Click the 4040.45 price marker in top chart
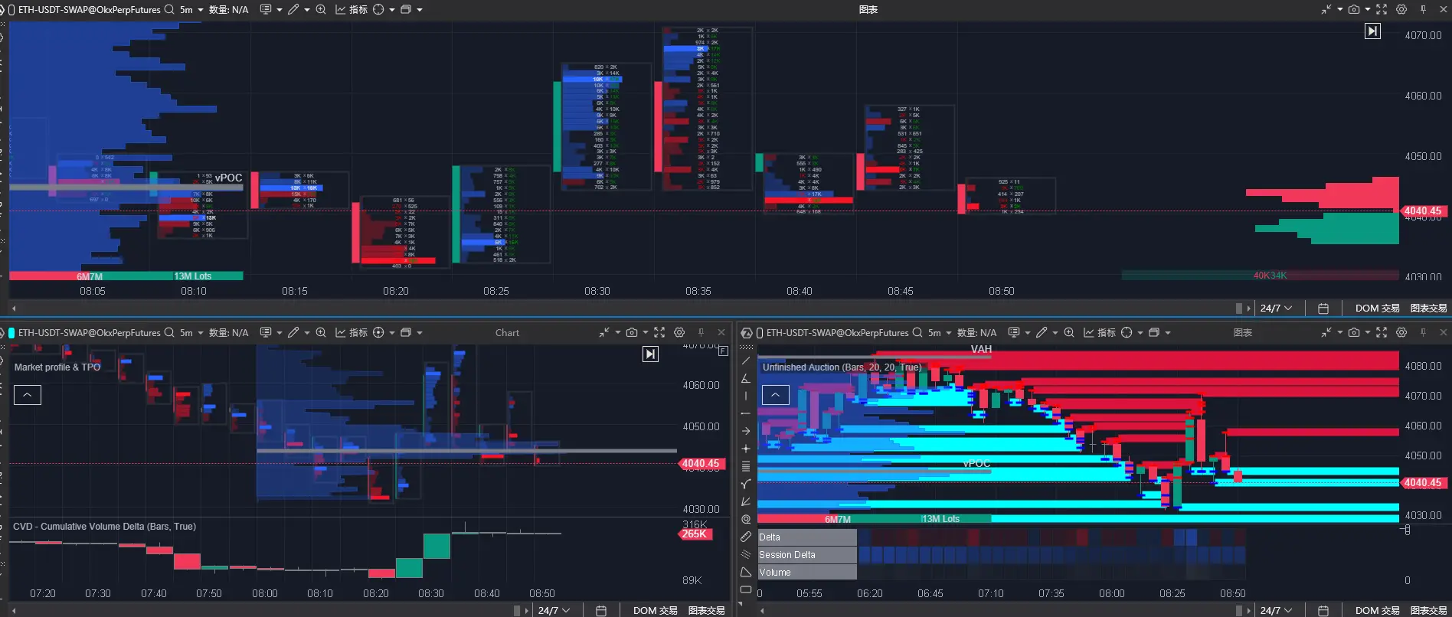This screenshot has width=1452, height=617. coord(1422,211)
